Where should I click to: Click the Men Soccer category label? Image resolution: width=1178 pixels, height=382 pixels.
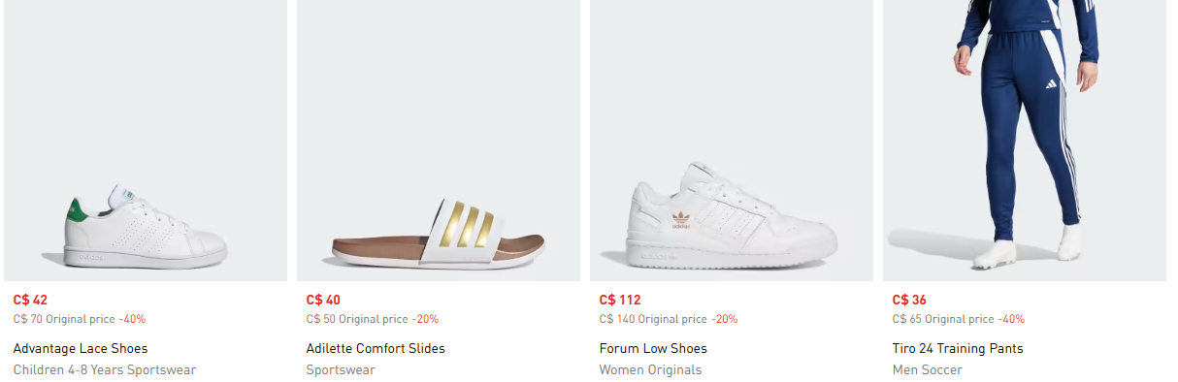click(x=928, y=369)
